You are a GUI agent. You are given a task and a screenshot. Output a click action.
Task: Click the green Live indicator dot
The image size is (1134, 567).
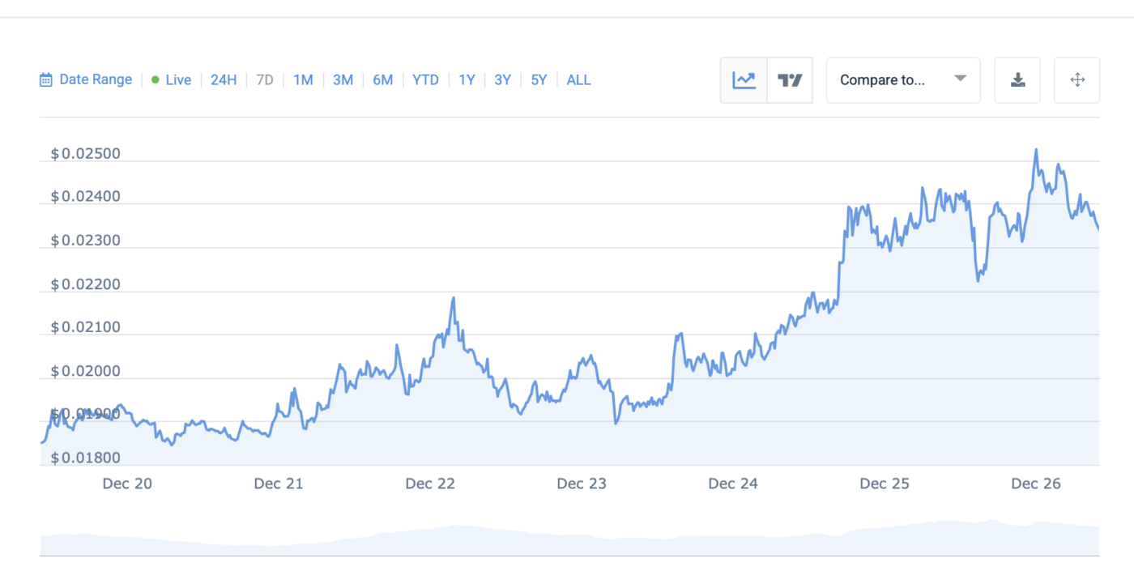pyautogui.click(x=156, y=79)
